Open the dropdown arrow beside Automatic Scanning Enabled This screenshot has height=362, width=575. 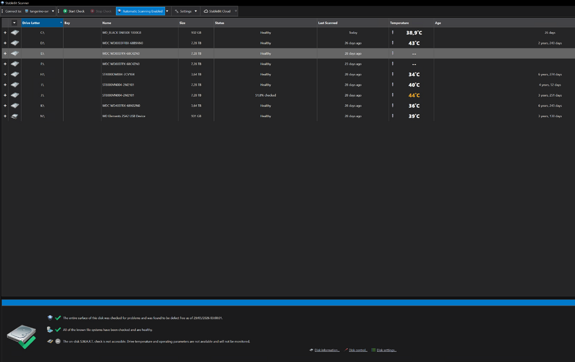(167, 12)
